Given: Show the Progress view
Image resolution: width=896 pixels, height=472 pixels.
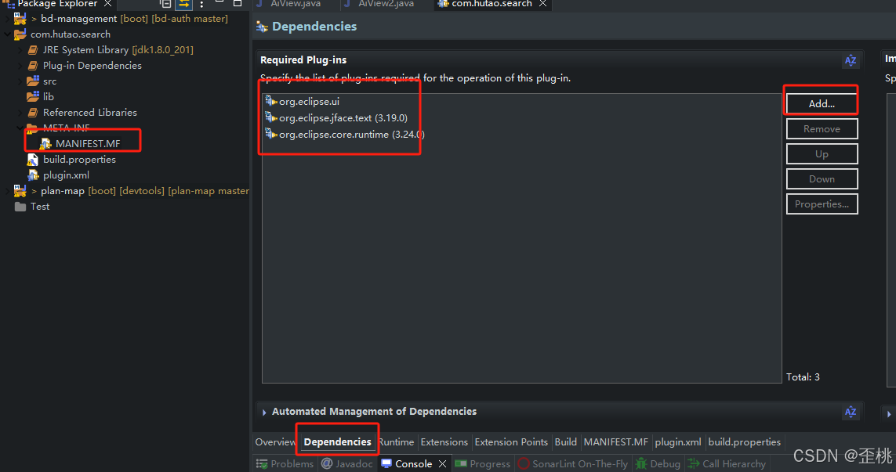Looking at the screenshot, I should click(483, 463).
